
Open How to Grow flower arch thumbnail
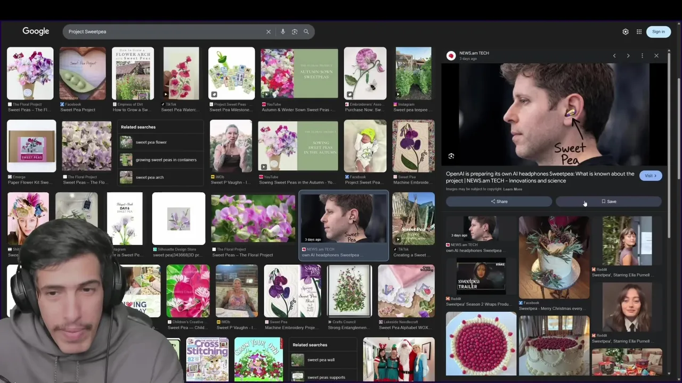[x=133, y=73]
